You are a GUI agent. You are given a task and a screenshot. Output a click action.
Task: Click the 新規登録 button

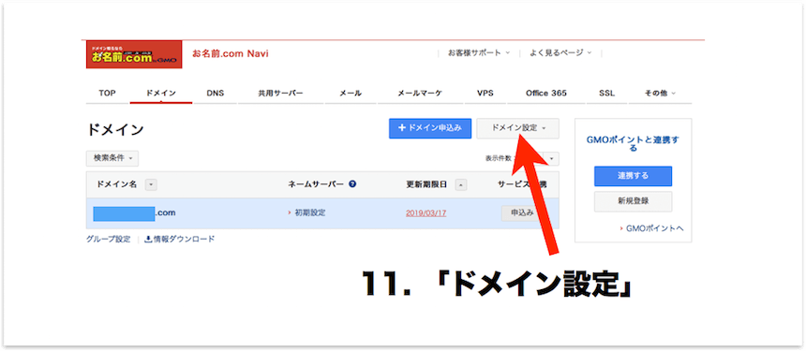point(633,201)
